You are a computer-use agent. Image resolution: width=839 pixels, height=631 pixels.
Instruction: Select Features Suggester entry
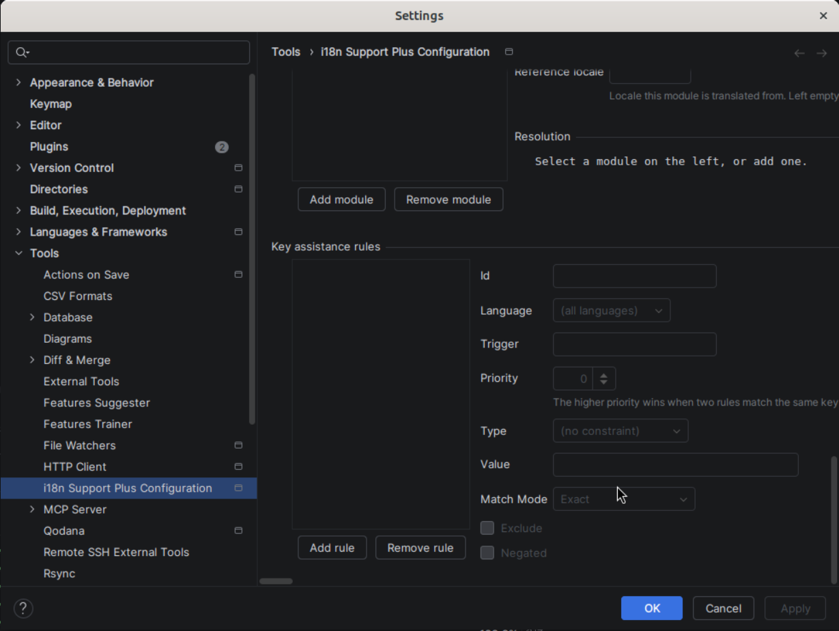point(97,403)
